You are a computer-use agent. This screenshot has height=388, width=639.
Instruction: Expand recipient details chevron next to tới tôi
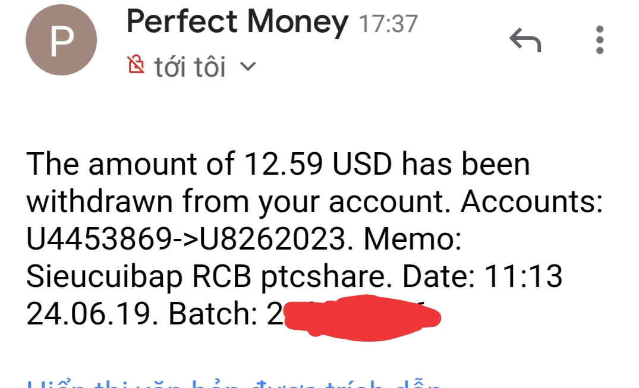coord(247,67)
